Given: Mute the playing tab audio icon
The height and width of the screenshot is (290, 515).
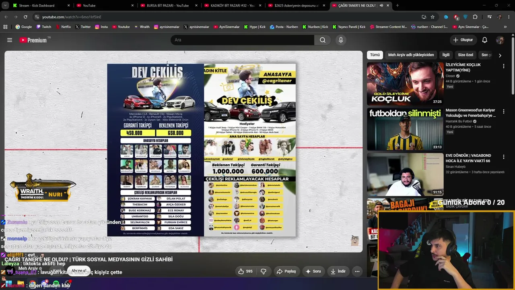Looking at the screenshot, I should [381, 6].
